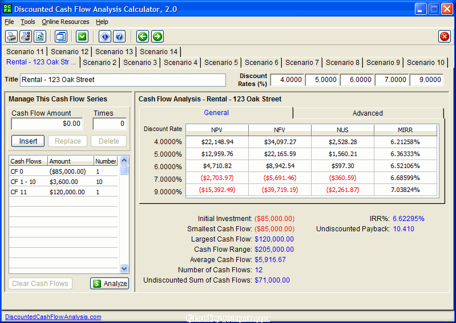The width and height of the screenshot is (456, 323).
Task: Open the Online Resources menu
Action: coord(66,22)
